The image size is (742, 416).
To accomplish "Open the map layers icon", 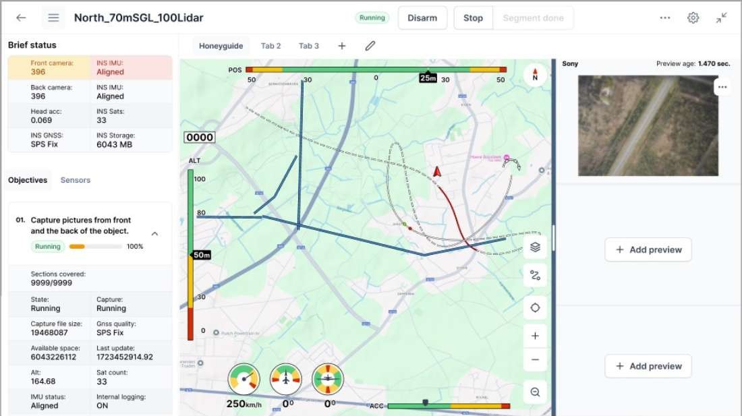I will 535,247.
